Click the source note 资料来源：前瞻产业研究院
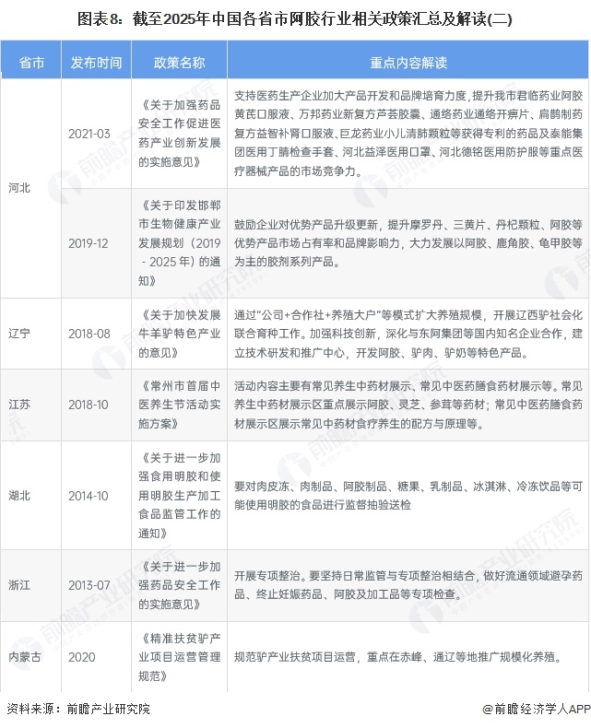Image resolution: width=591 pixels, height=728 pixels. pyautogui.click(x=78, y=709)
